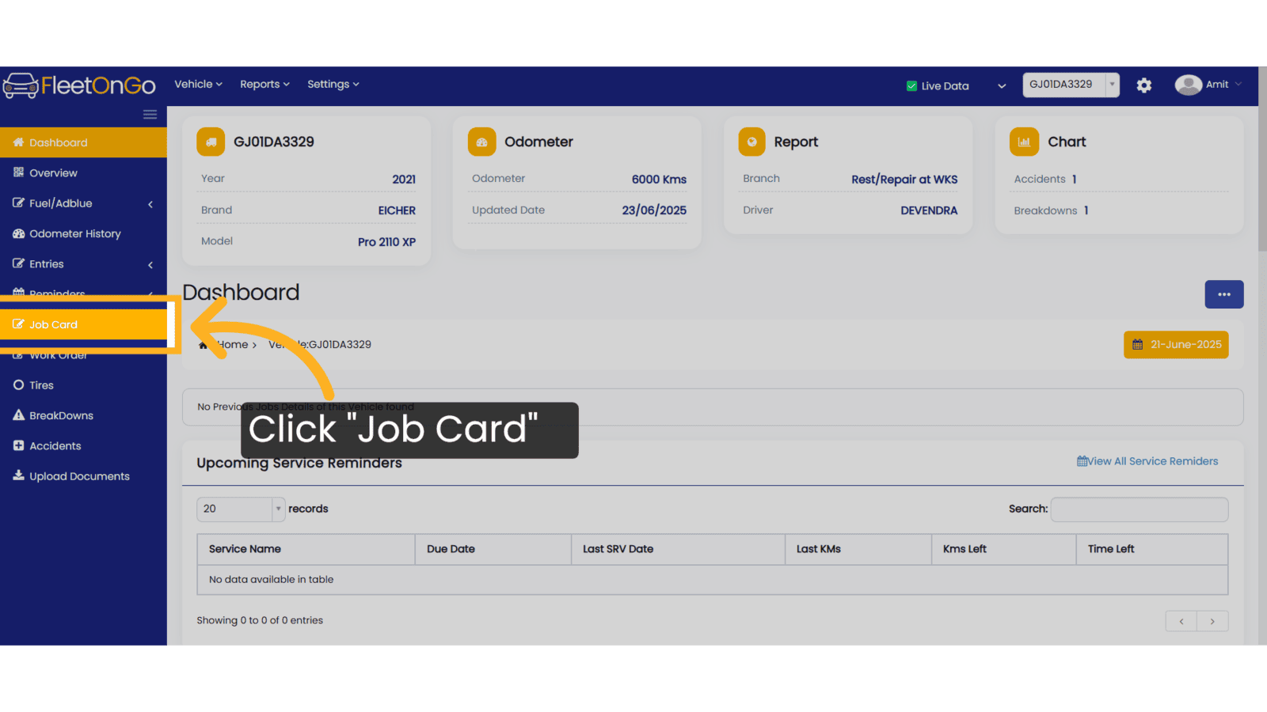The width and height of the screenshot is (1267, 712).
Task: Open Upload Documents in the sidebar
Action: (83, 475)
